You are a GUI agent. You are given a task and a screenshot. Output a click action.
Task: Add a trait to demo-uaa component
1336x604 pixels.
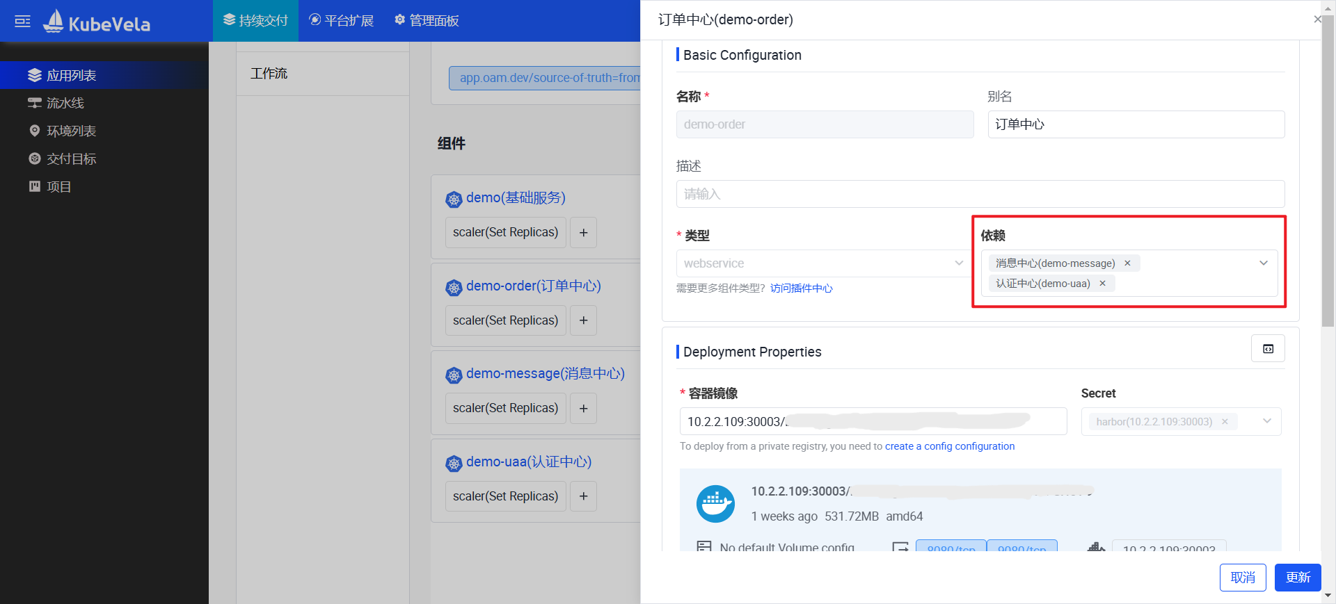point(583,496)
